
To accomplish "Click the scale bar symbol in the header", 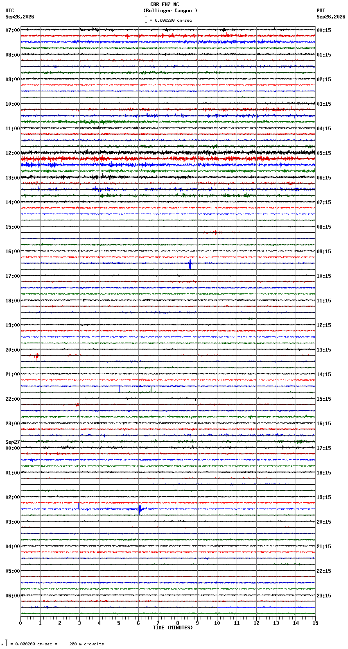I will pos(146,19).
